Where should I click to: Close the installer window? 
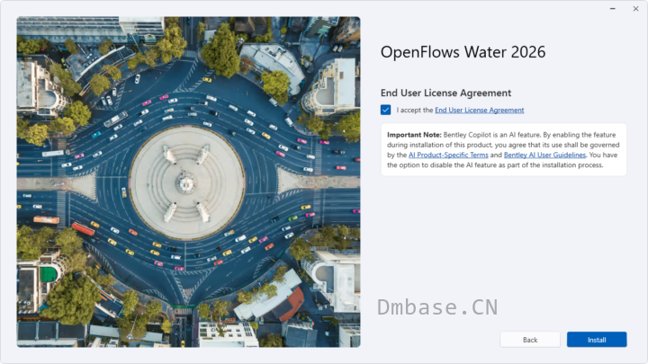635,9
